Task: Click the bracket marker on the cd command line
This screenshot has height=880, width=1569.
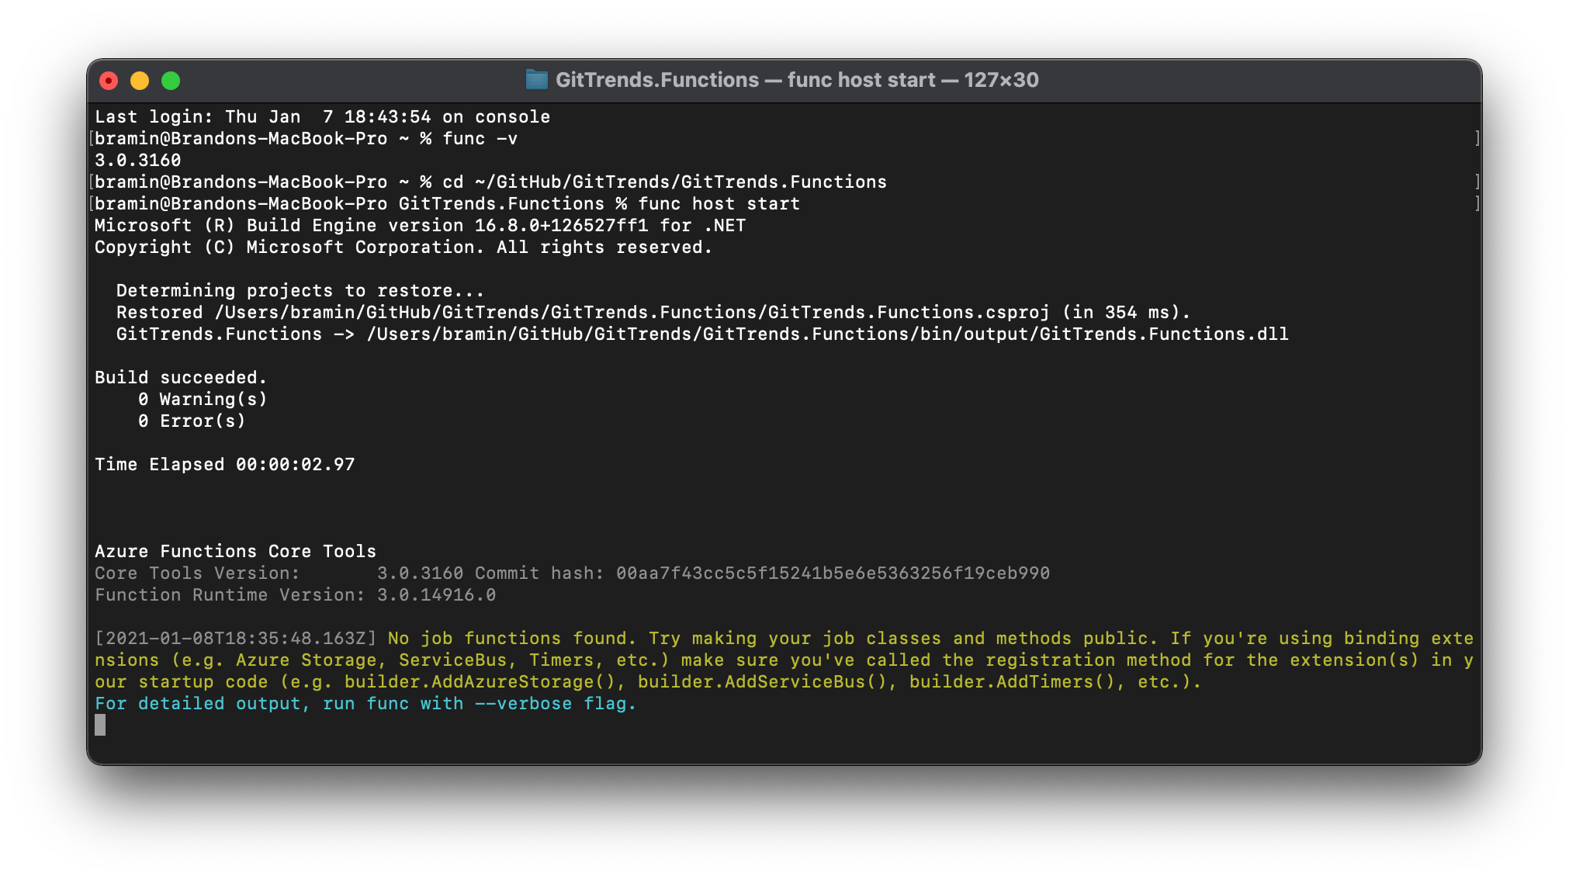Action: pos(1477,182)
